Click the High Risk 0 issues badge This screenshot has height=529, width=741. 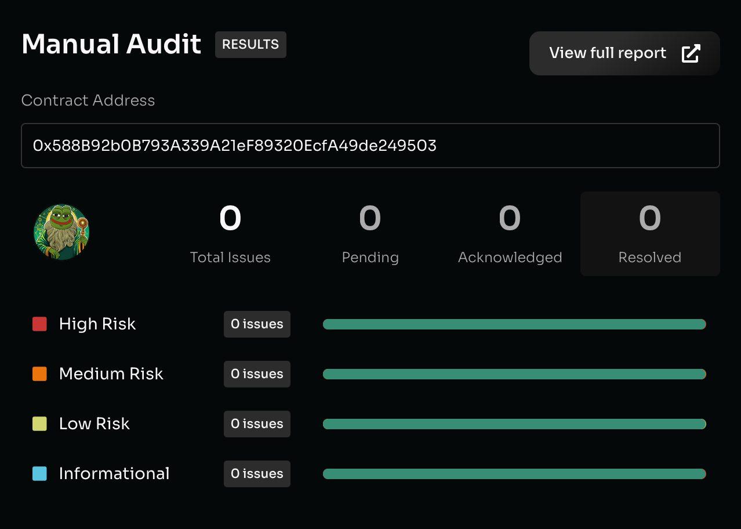click(x=257, y=324)
